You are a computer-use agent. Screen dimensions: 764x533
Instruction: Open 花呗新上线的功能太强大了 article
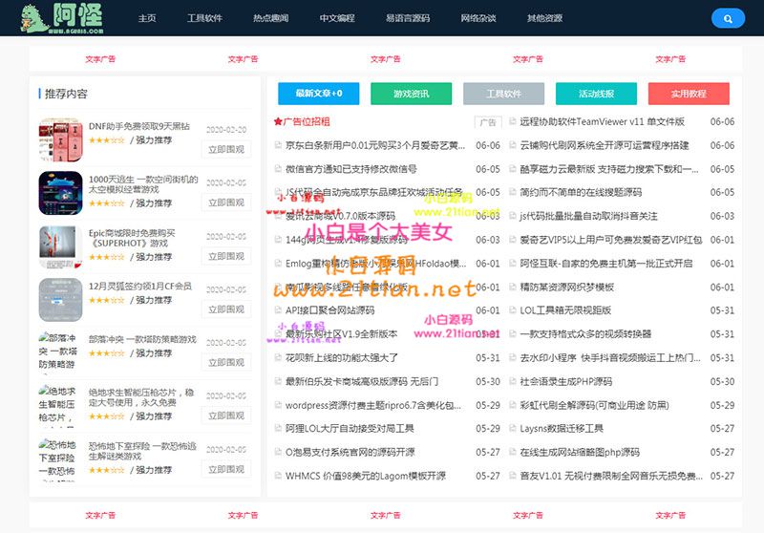coord(342,357)
